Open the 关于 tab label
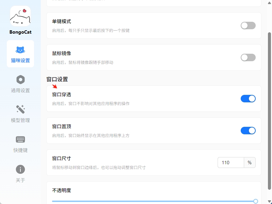This screenshot has height=204, width=272. pyautogui.click(x=20, y=180)
